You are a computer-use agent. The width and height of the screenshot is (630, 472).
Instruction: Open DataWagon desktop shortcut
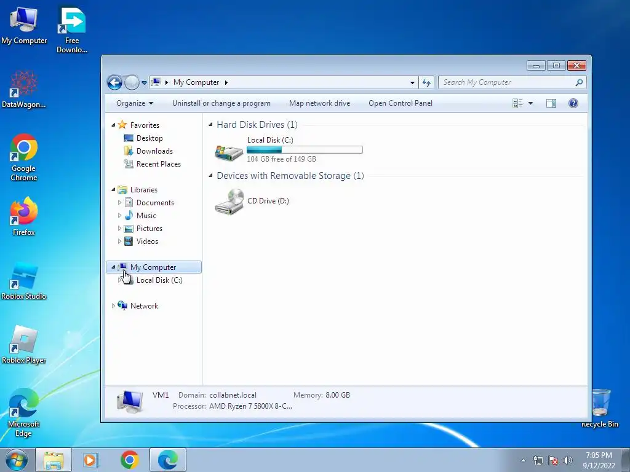point(24,90)
